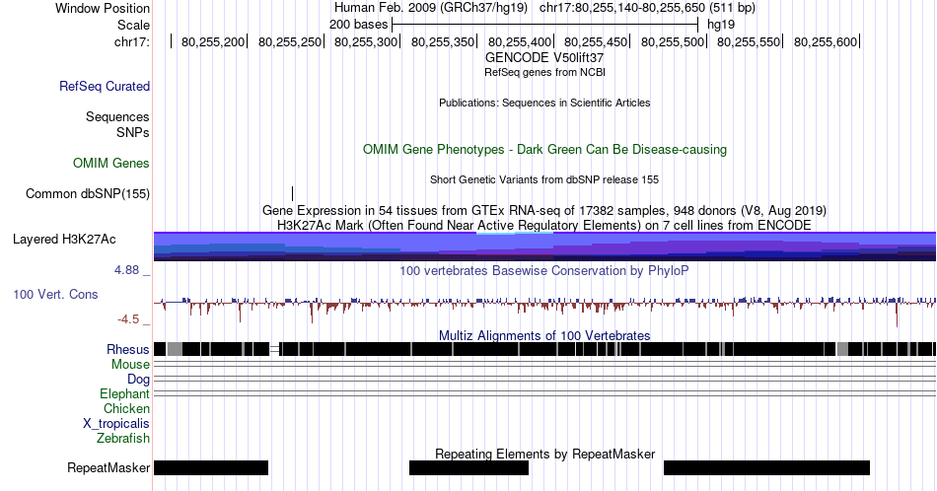Click the OMIM Gene Phenotypes title
This screenshot has height=491, width=937.
pyautogui.click(x=544, y=149)
